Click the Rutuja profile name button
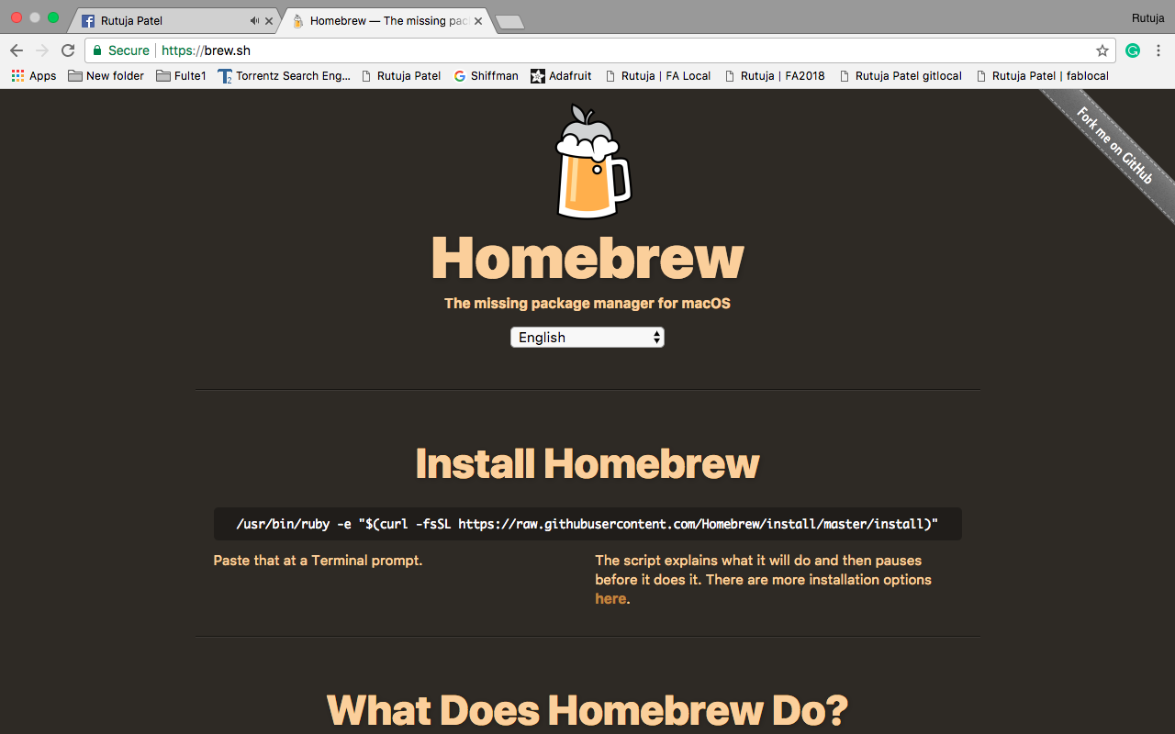The image size is (1175, 734). point(1147,17)
